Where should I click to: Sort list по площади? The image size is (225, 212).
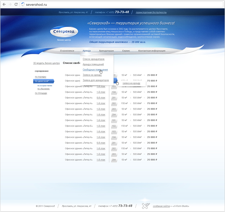41,93
